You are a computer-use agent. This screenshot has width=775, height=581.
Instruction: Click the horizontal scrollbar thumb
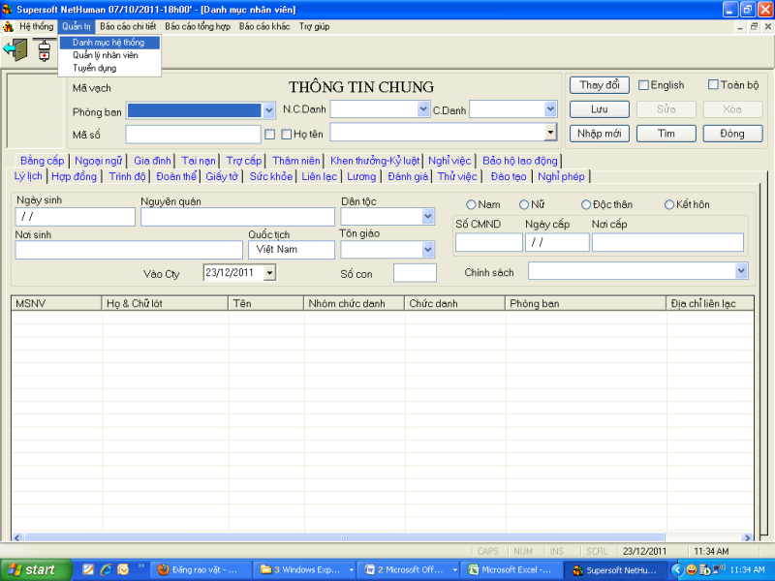(x=345, y=537)
